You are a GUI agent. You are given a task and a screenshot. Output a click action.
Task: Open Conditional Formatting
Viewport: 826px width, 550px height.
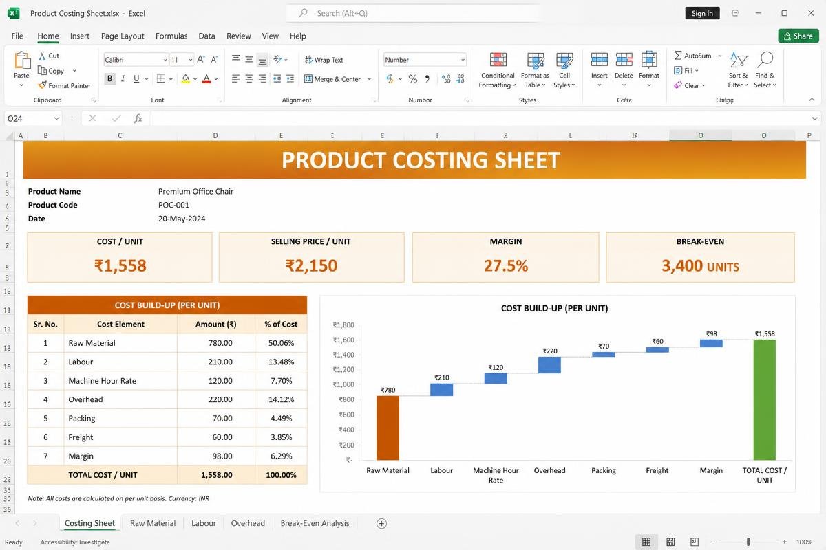coord(498,70)
